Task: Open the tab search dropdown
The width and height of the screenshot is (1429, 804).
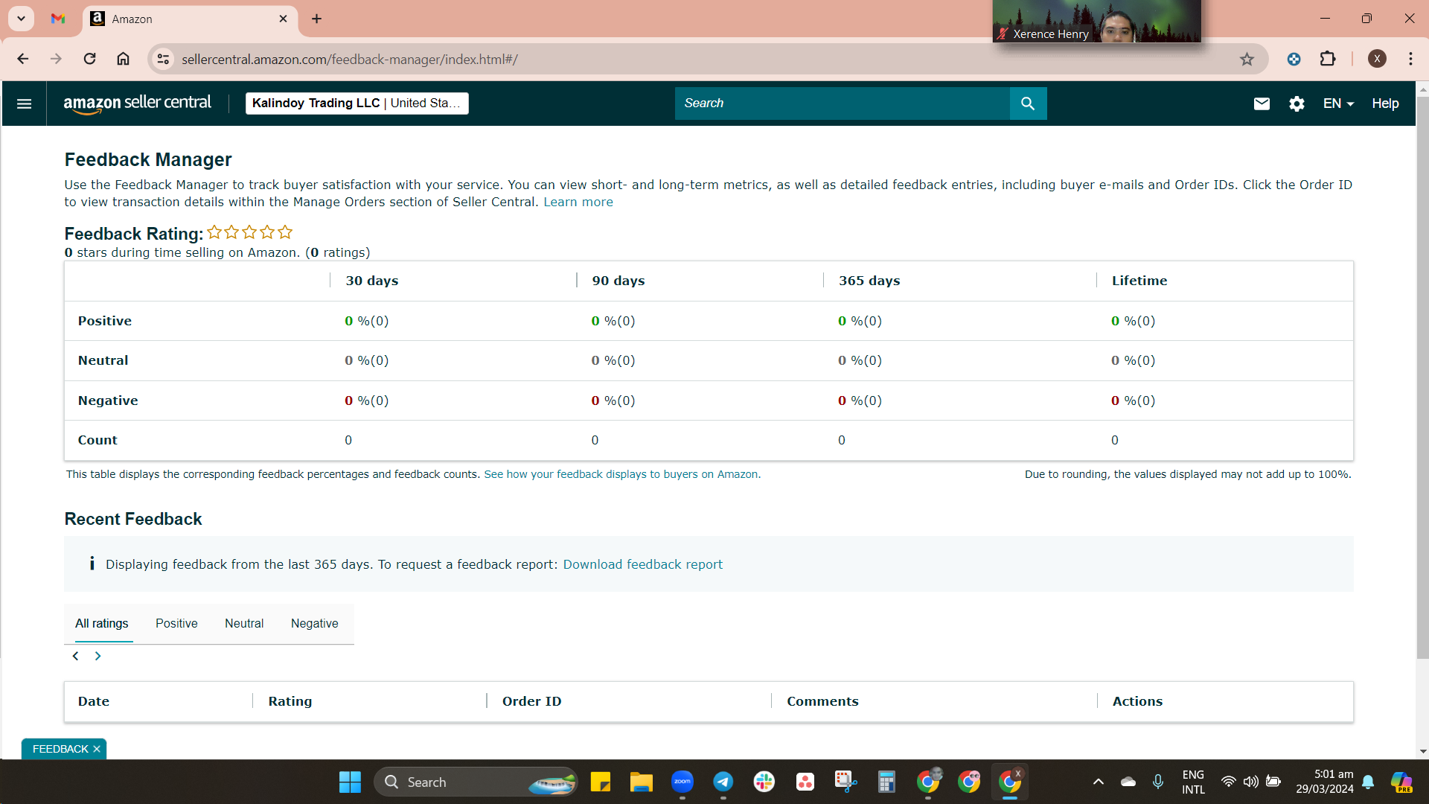Action: pos(21,19)
